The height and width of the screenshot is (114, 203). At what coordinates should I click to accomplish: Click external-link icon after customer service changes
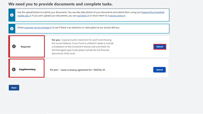(x=51, y=28)
